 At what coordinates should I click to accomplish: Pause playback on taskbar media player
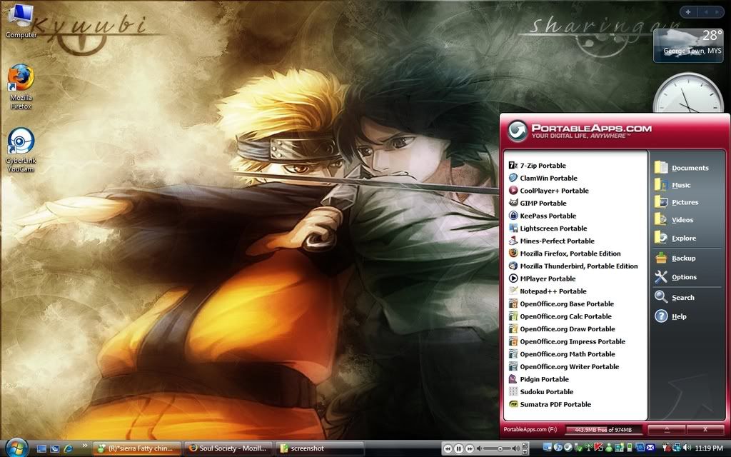point(459,448)
